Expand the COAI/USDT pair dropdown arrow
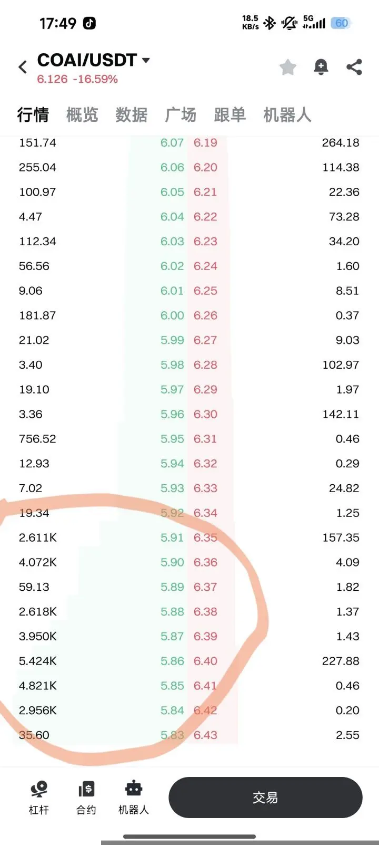The image size is (379, 845). click(x=146, y=60)
